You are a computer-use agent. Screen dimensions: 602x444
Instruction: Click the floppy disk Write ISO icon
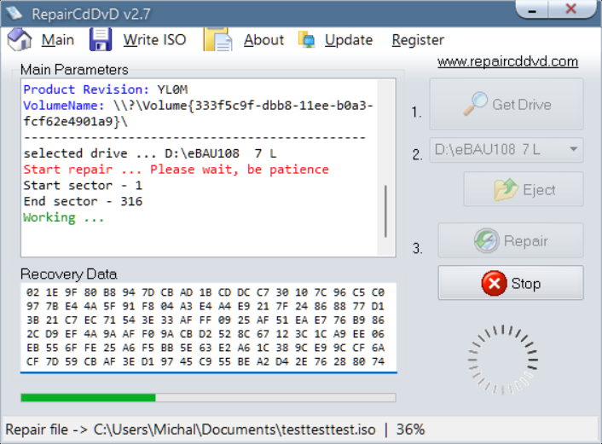coord(101,39)
